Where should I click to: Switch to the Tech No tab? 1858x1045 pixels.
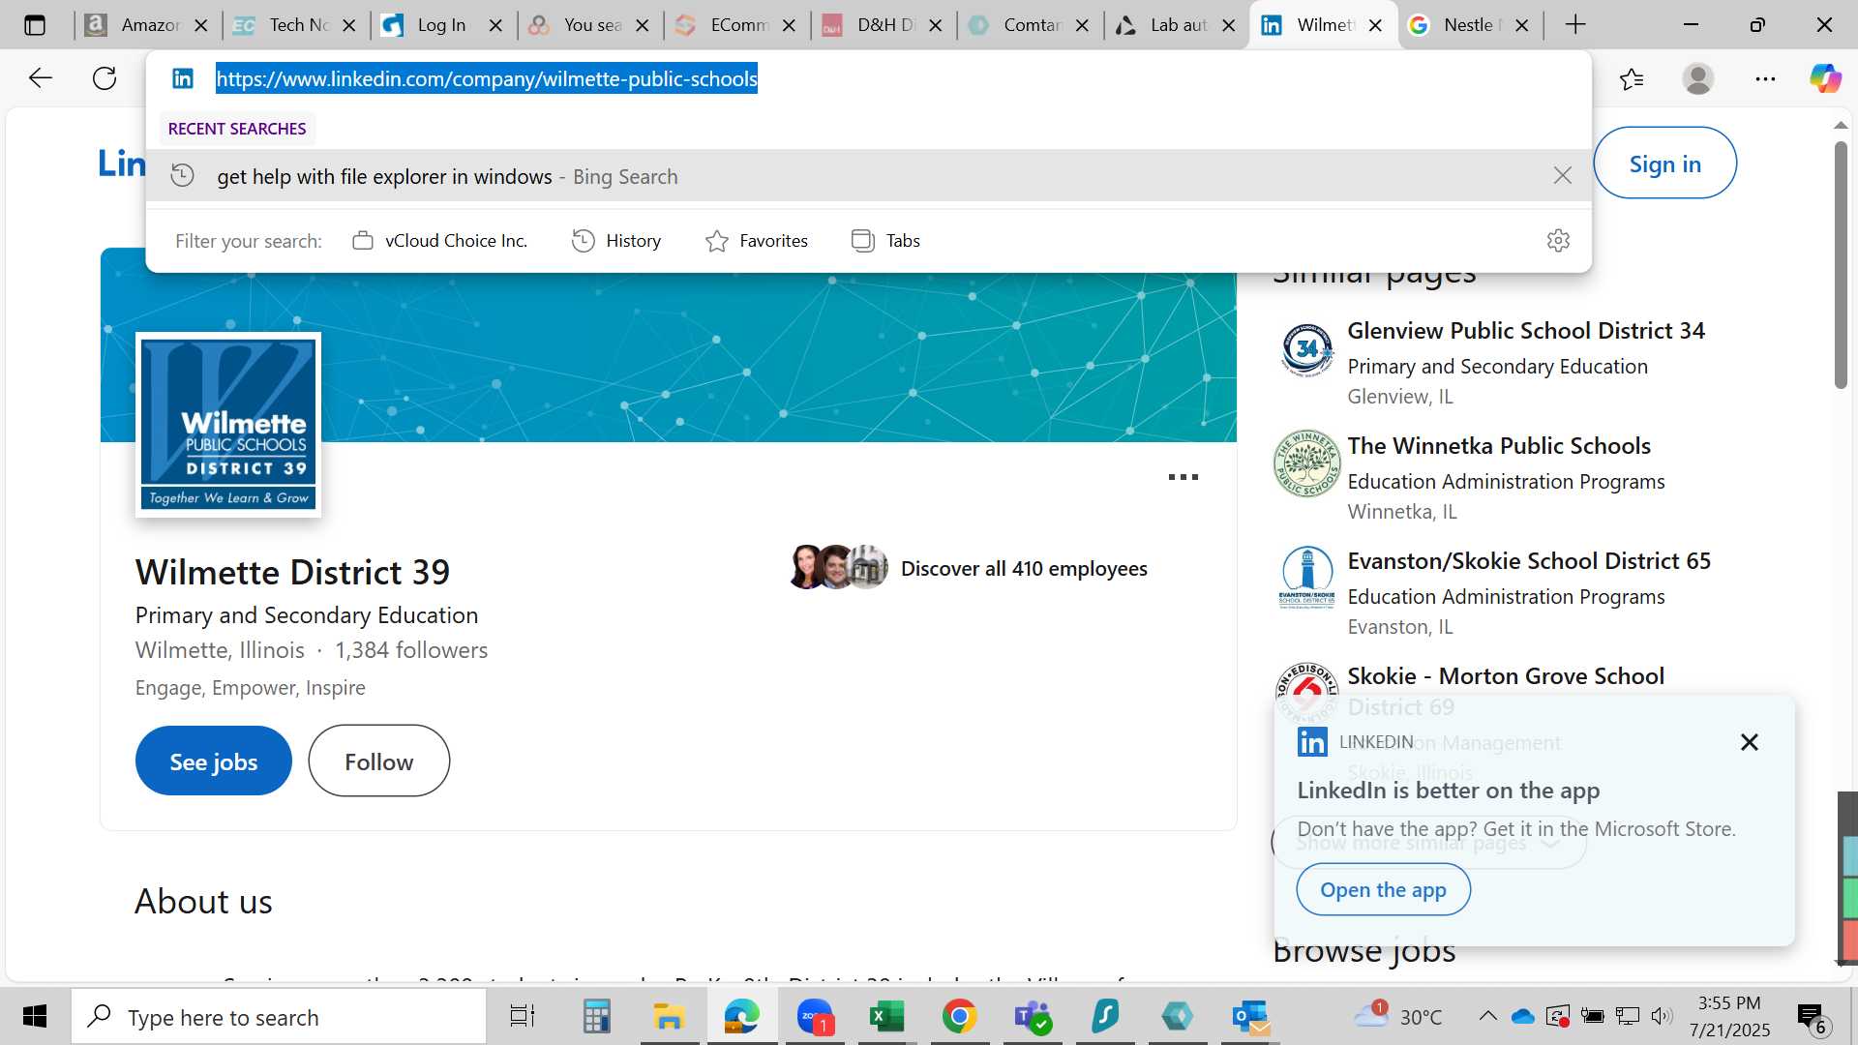[296, 25]
